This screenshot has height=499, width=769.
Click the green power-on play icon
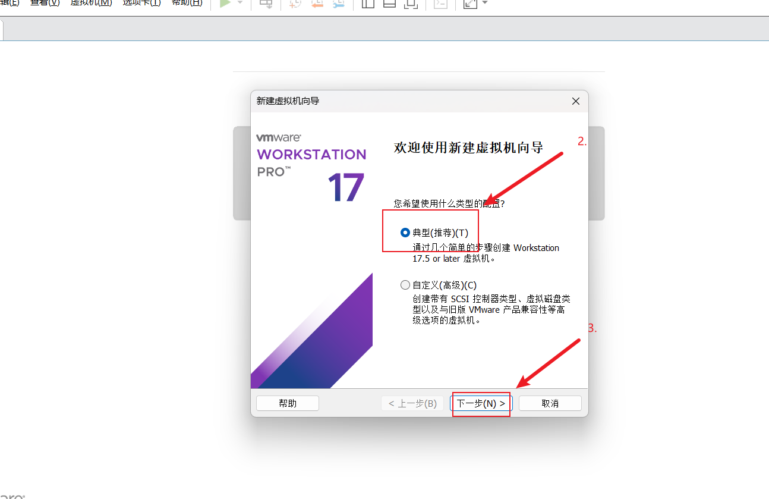click(x=225, y=3)
